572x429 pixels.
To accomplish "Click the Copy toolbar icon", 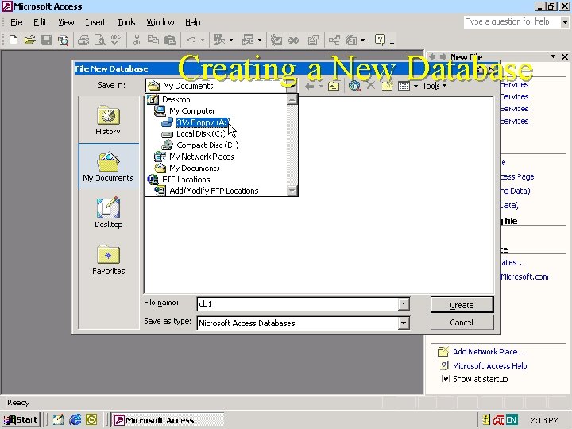I will tap(153, 40).
